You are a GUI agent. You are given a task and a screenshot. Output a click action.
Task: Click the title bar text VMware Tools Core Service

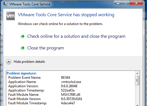tap(30, 4)
